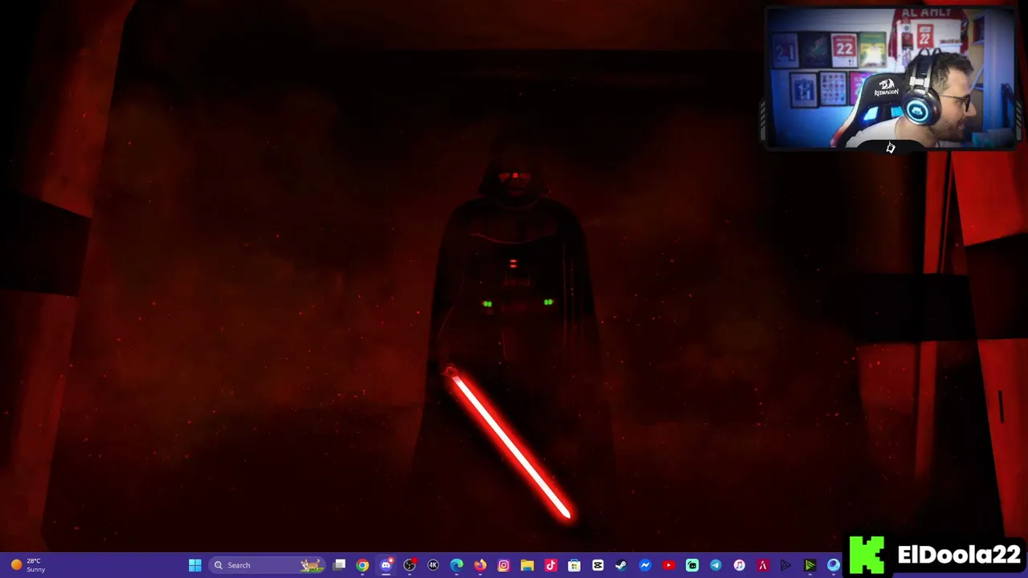Open YouTube from the taskbar
The image size is (1028, 578).
click(x=668, y=565)
